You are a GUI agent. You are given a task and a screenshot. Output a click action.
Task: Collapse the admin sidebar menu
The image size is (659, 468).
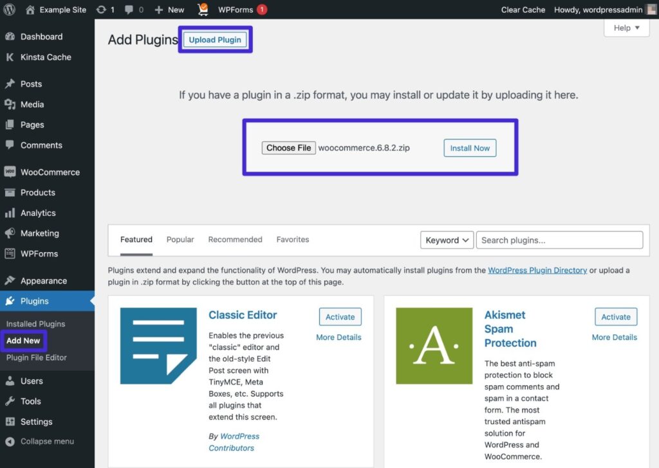pyautogui.click(x=46, y=442)
